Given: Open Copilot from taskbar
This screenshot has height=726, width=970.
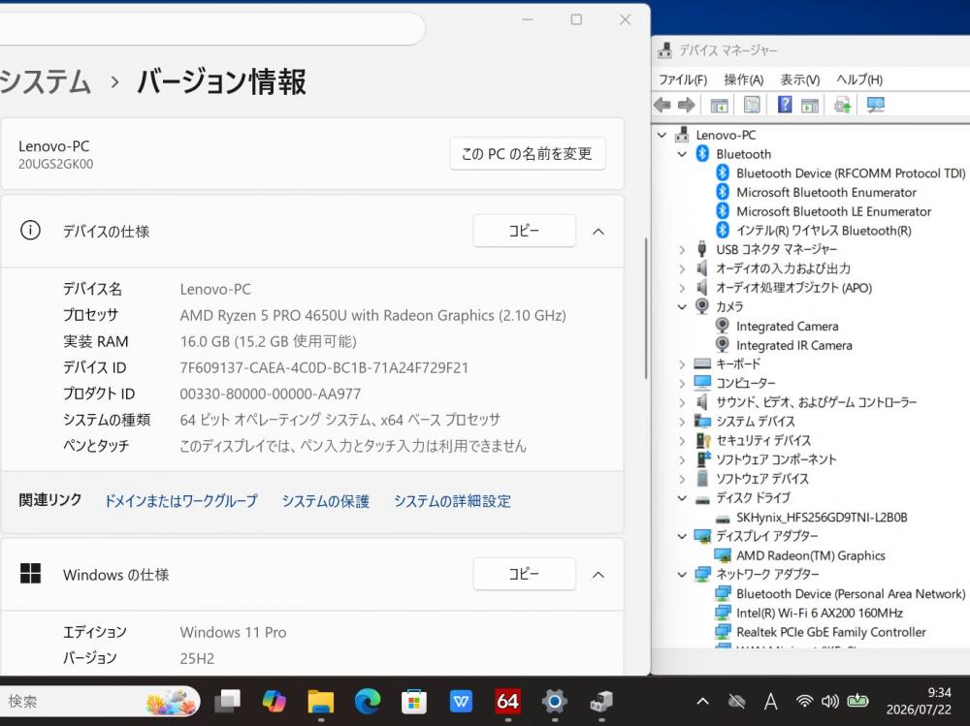Looking at the screenshot, I should [275, 701].
